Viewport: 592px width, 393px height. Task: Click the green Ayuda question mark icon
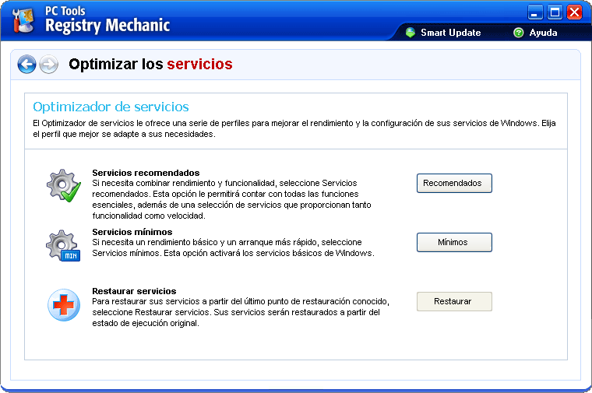pyautogui.click(x=518, y=33)
